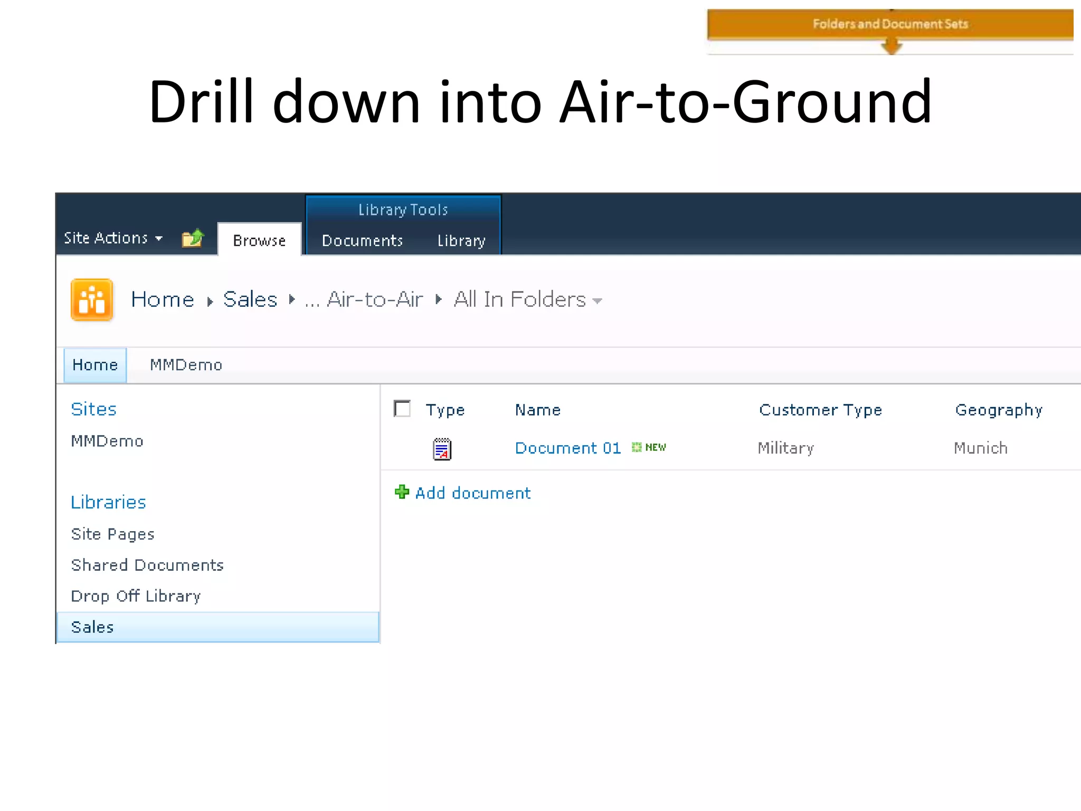Open the Library ribbon tab
Screen dimensions: 1081x811
coord(461,241)
